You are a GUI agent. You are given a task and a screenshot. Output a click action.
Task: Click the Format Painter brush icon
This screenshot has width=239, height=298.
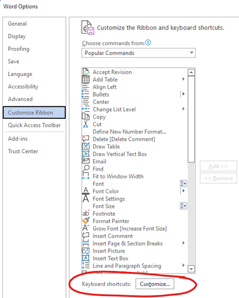coord(86,221)
